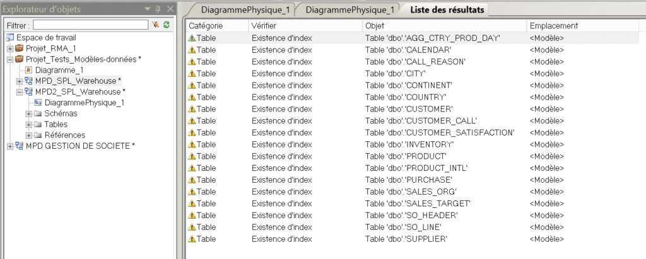The image size is (646, 259).
Task: Collapse the MPD2_SPL_Warehouse node
Action: [x=20, y=92]
